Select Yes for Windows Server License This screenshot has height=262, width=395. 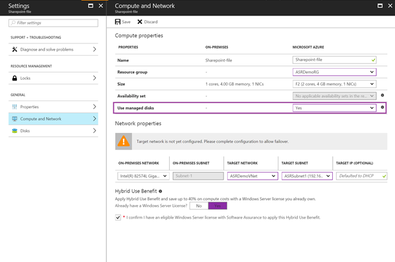[x=218, y=206]
